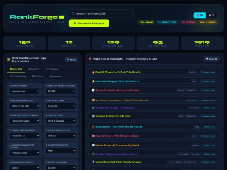The image size is (227, 170).
Task: Click the red circle icon on PAA Answer
Action: tap(93, 136)
